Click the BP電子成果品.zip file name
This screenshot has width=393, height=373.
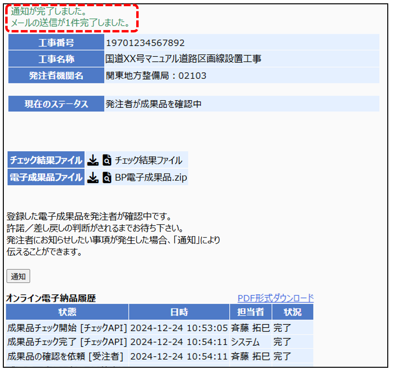(151, 178)
